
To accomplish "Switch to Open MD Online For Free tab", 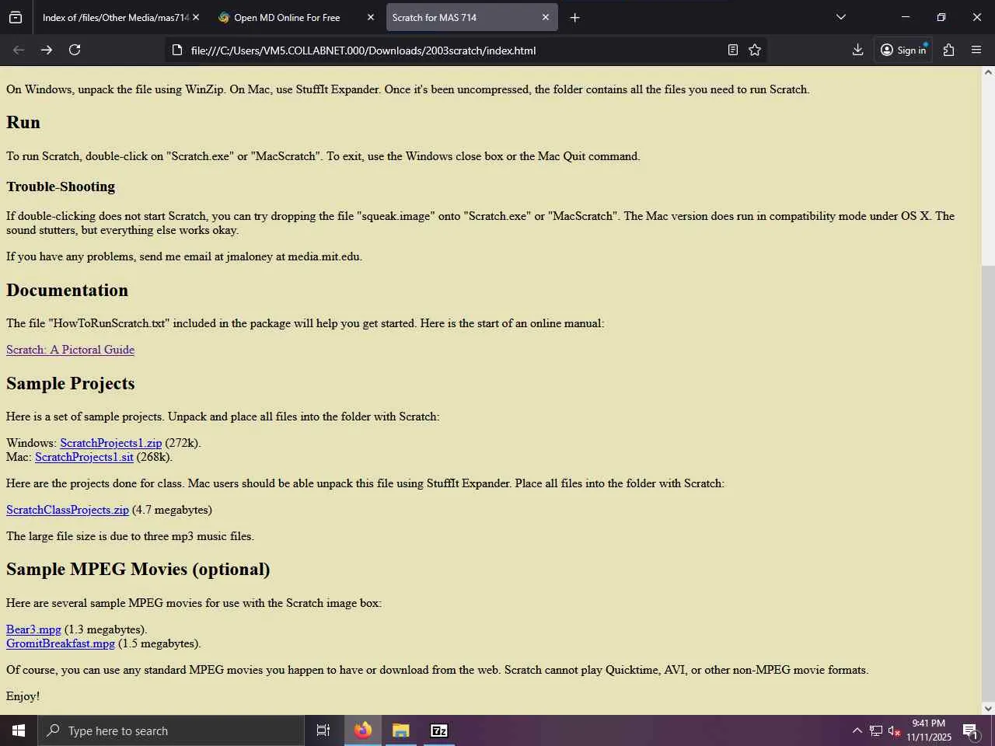I will (x=296, y=17).
